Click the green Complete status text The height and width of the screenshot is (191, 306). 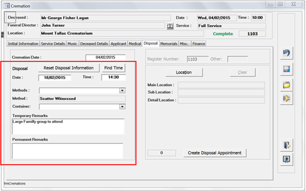(223, 34)
